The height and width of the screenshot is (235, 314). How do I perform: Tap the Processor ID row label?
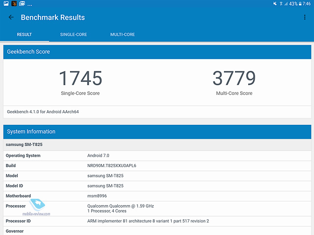point(18,221)
